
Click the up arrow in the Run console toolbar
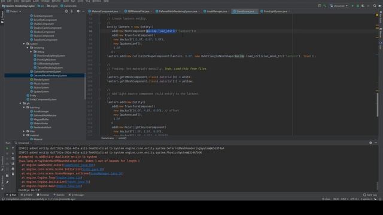13,148
